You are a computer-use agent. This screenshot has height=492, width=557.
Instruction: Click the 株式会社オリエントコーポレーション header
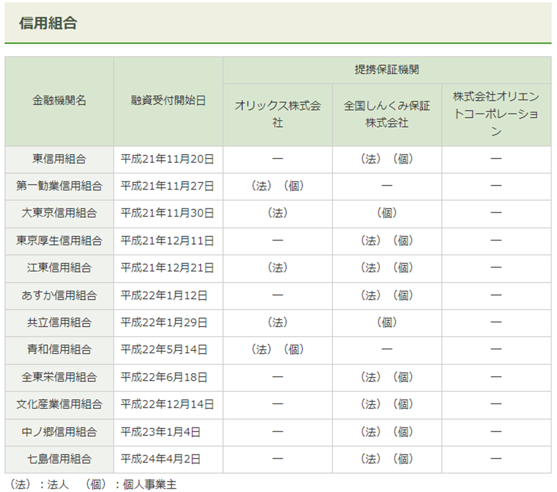[496, 114]
